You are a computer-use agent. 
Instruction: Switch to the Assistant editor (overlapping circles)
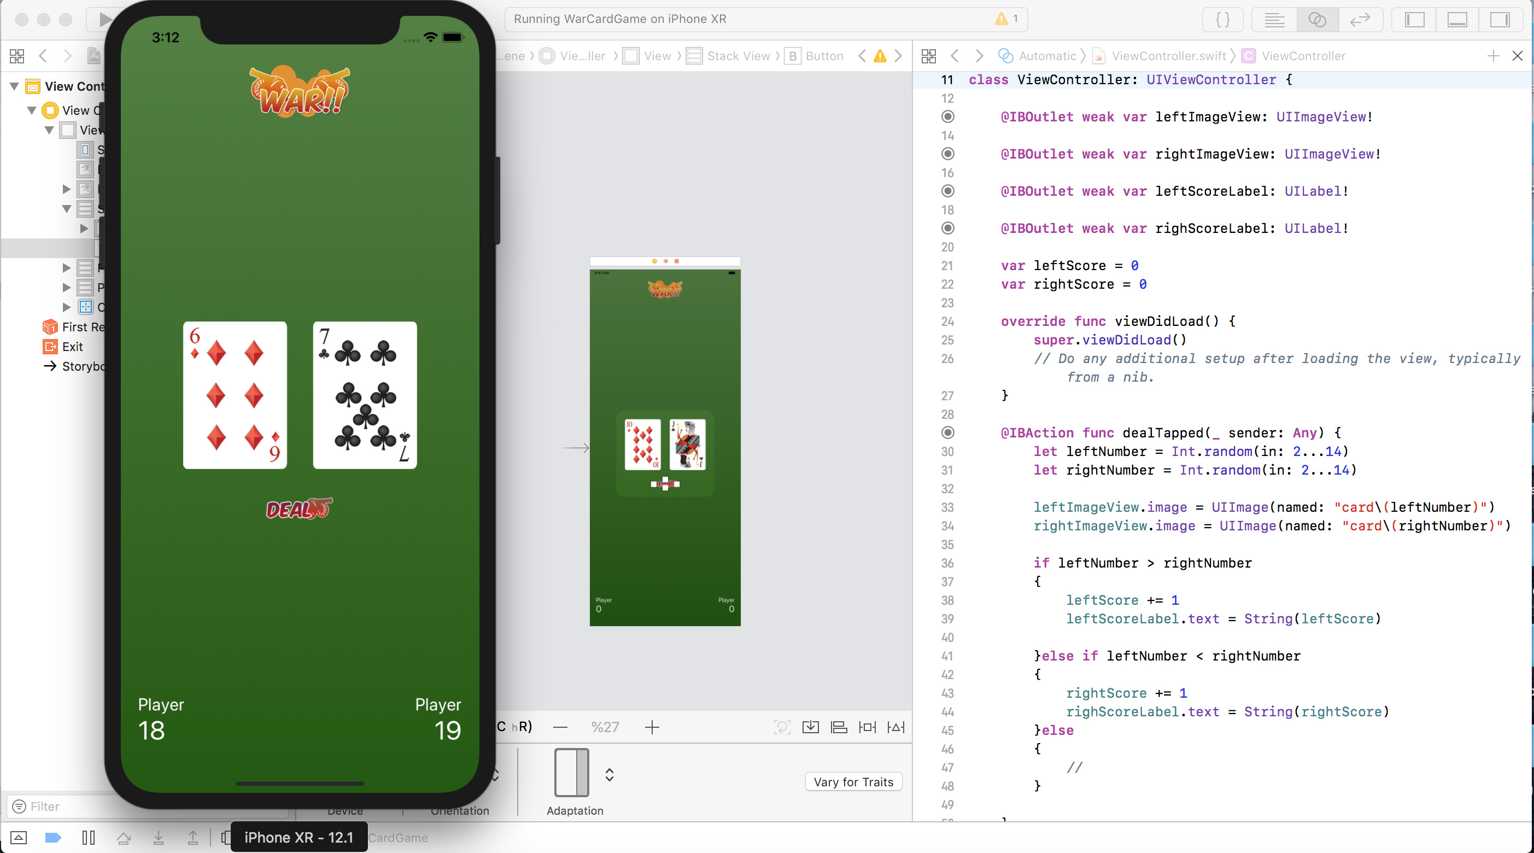1316,20
